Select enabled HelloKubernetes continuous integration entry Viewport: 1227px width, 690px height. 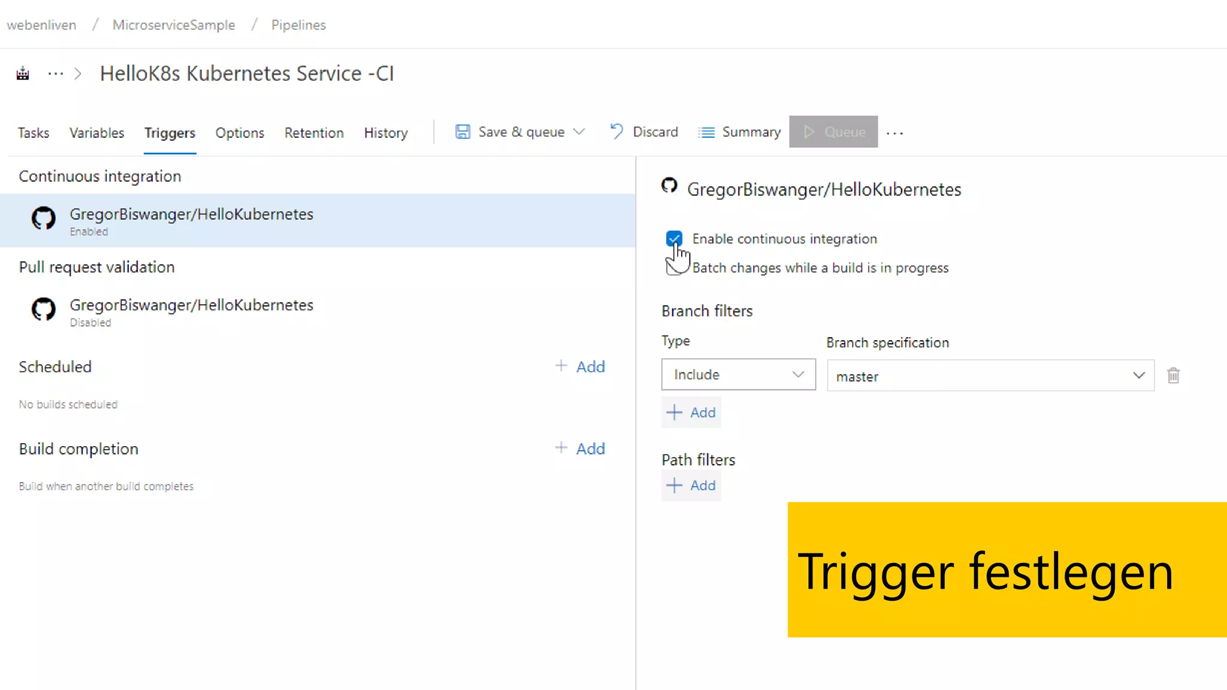(192, 220)
